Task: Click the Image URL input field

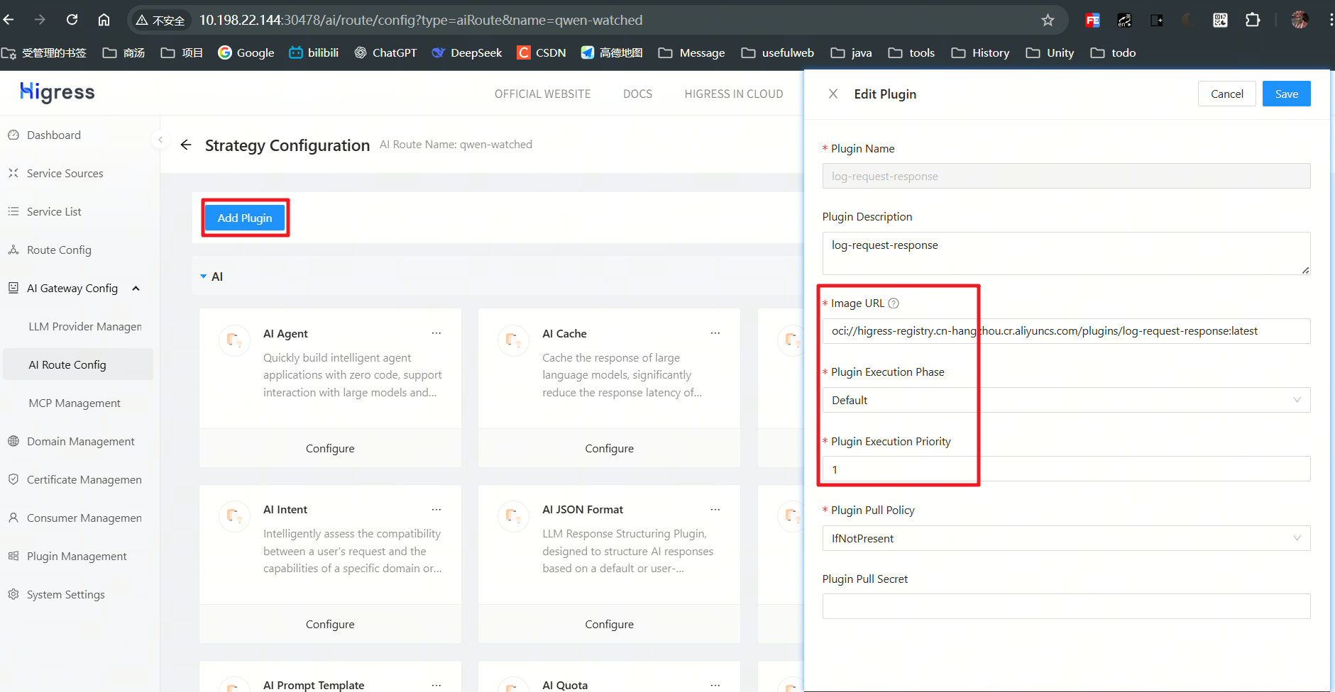Action: click(x=1066, y=331)
